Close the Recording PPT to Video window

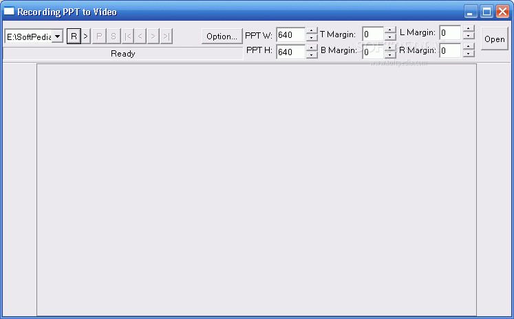[502, 12]
